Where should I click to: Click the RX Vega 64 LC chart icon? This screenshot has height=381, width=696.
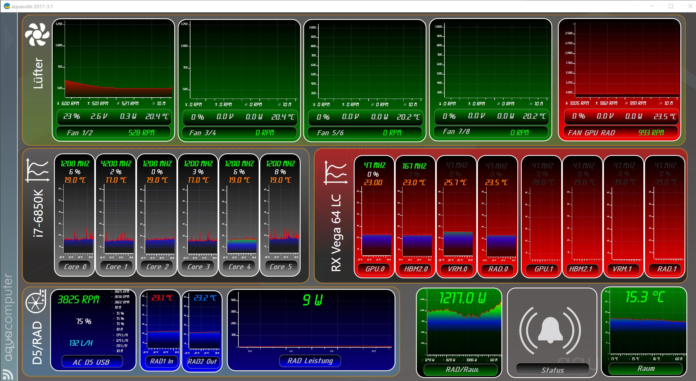tap(335, 173)
